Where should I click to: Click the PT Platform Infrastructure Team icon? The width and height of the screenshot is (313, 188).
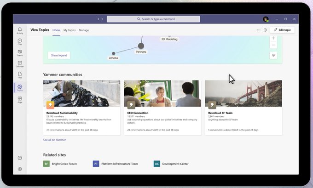pos(96,164)
